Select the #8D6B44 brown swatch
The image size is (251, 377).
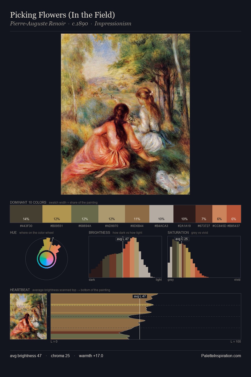tap(137, 214)
